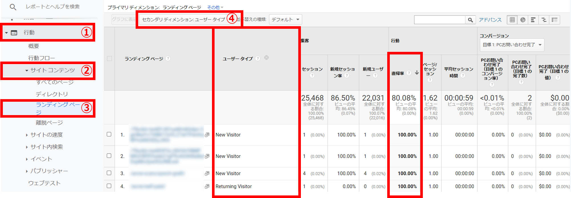Remove the ユーザー タイプ secondary dimension column

coord(266,58)
